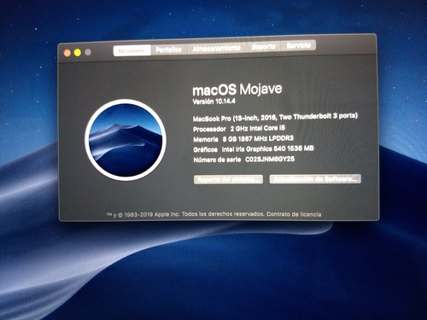Open the Contrato de licencia link
Image resolution: width=427 pixels, height=320 pixels.
coord(294,214)
